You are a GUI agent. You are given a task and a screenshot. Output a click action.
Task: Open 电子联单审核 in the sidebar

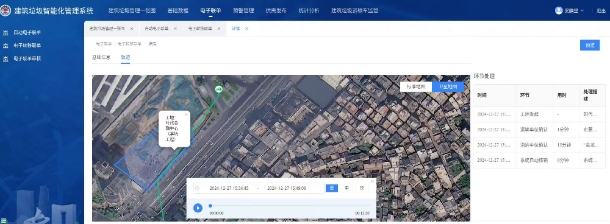[x=27, y=59]
